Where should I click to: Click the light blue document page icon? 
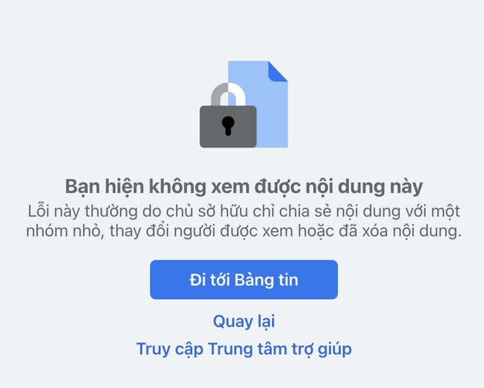coord(258,104)
